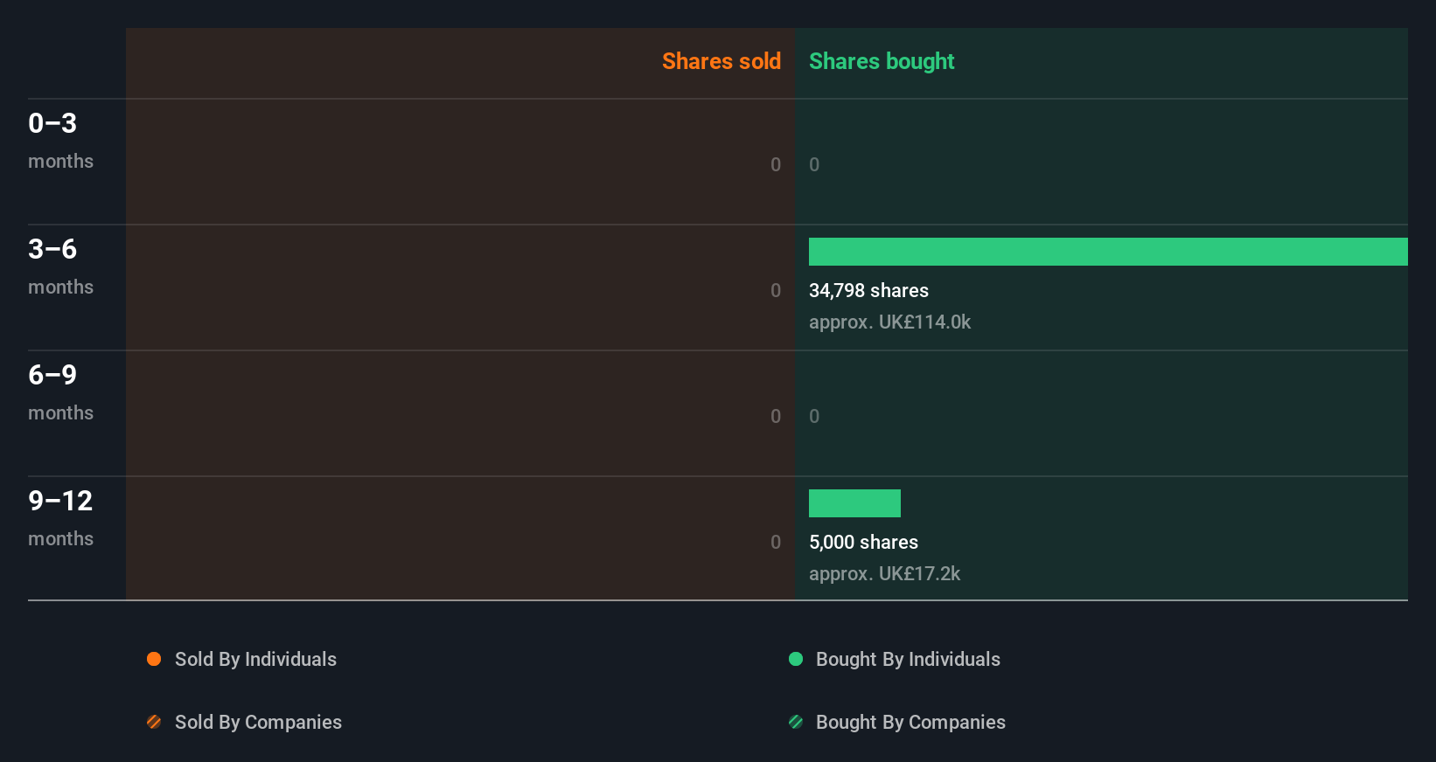The height and width of the screenshot is (762, 1436).
Task: Click the 3–6 months shares bought bar
Action: 1108,252
